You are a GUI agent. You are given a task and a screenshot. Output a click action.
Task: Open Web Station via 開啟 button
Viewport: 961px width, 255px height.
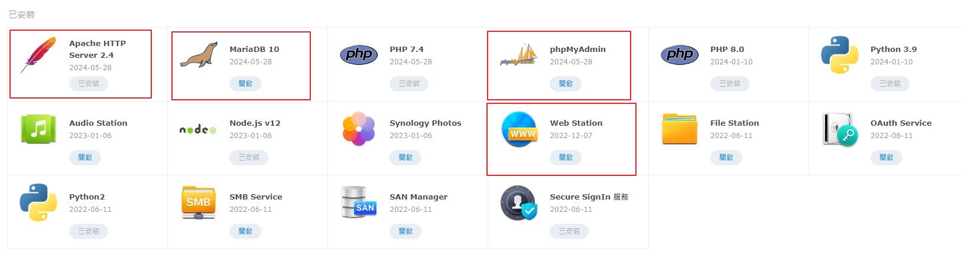pos(566,158)
